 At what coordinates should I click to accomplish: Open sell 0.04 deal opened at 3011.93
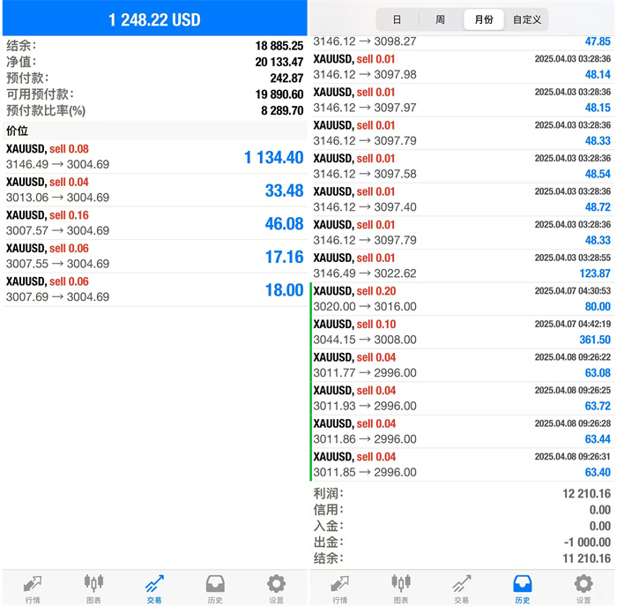[x=462, y=398]
